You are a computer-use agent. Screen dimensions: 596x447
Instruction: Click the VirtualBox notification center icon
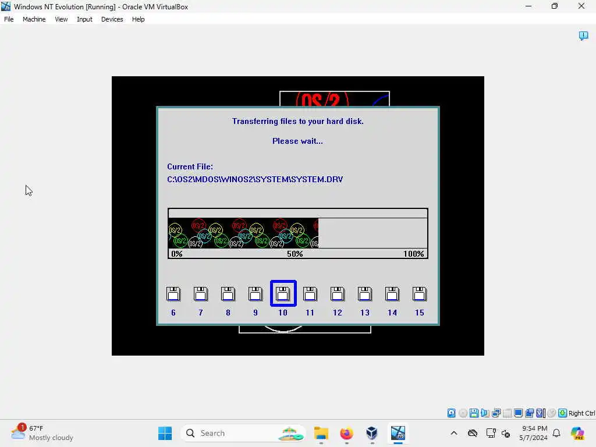[583, 36]
